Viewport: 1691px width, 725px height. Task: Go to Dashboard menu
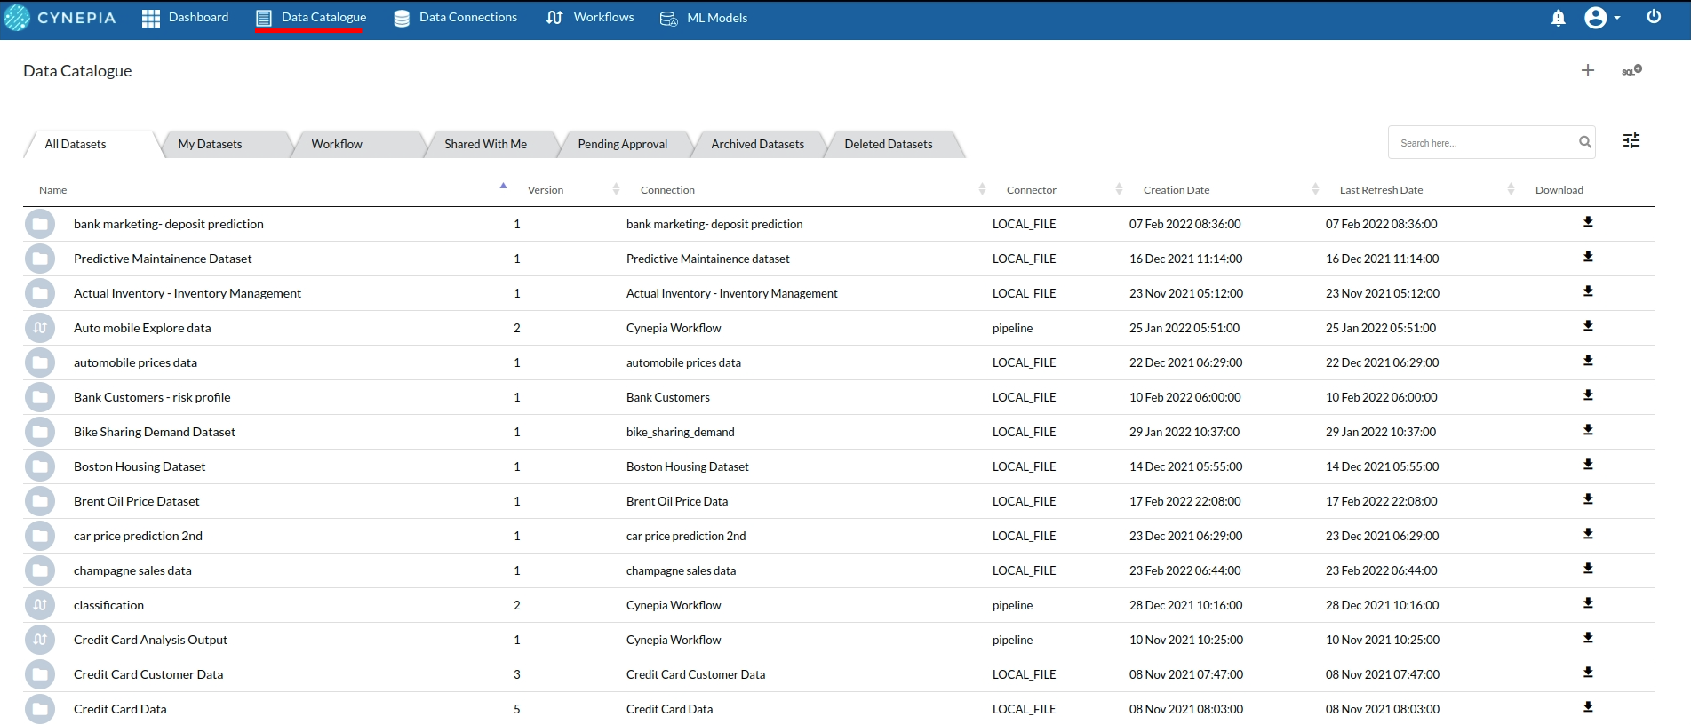click(x=185, y=18)
